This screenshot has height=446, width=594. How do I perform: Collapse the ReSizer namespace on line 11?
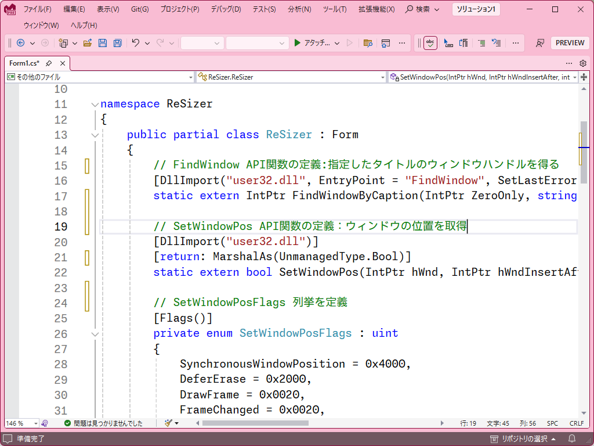pyautogui.click(x=95, y=104)
